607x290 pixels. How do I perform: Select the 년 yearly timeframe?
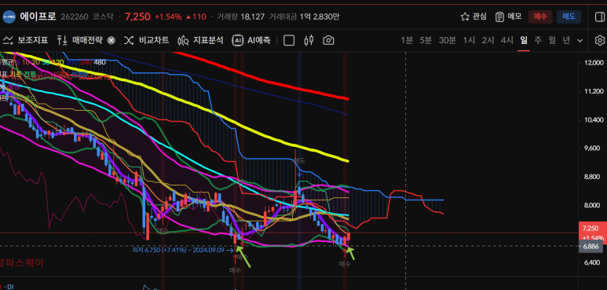(x=566, y=40)
